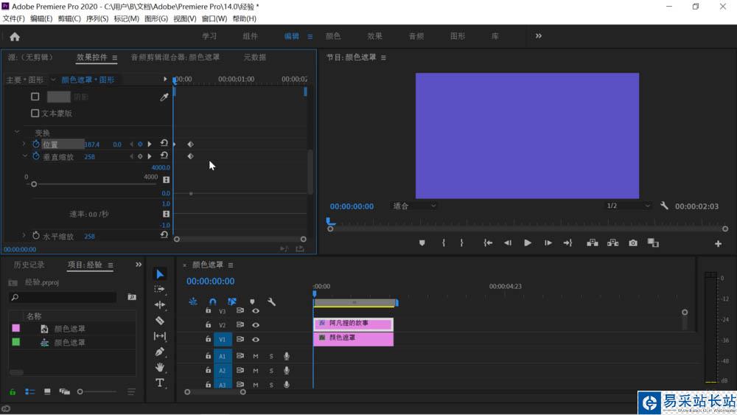The height and width of the screenshot is (415, 737).
Task: Open timeline display settings wrench
Action: [272, 301]
